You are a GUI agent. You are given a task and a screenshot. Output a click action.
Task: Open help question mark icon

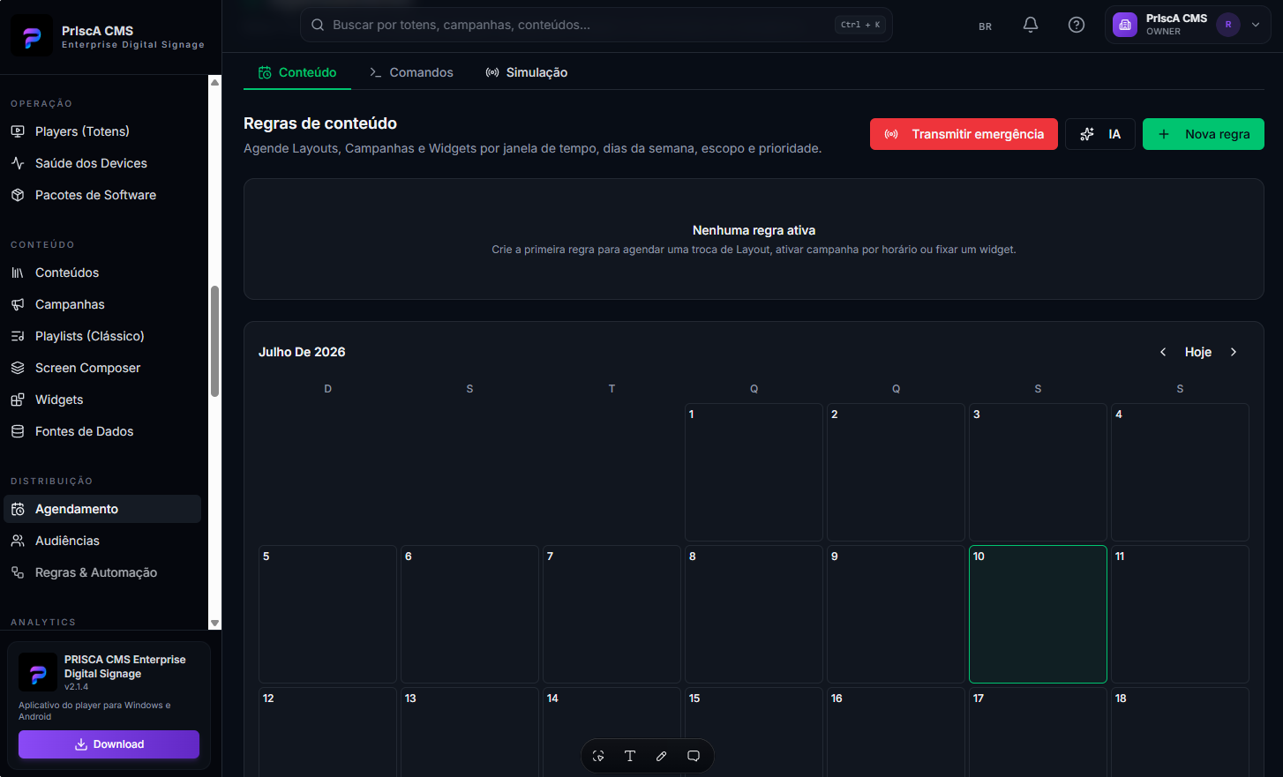point(1077,25)
